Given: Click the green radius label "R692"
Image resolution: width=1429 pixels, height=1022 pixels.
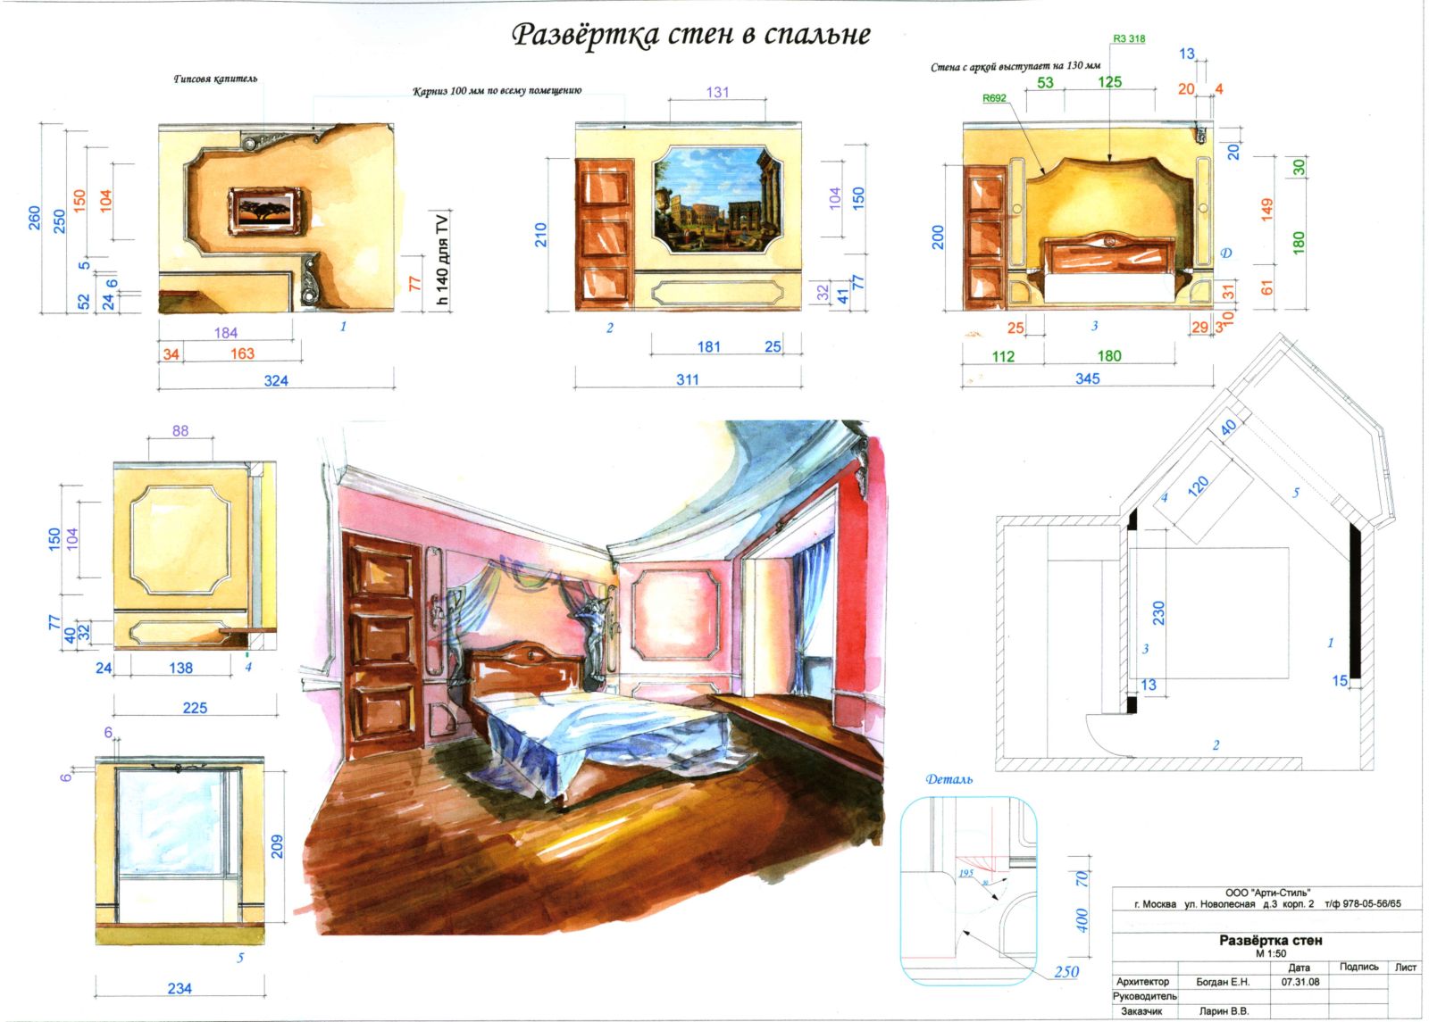Looking at the screenshot, I should click(x=994, y=98).
